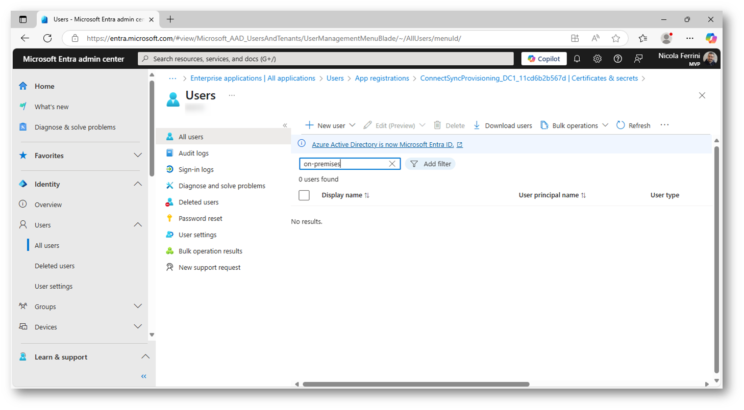Click the Devices icon in the sidebar
Viewport: 744px width, 410px height.
(22, 327)
